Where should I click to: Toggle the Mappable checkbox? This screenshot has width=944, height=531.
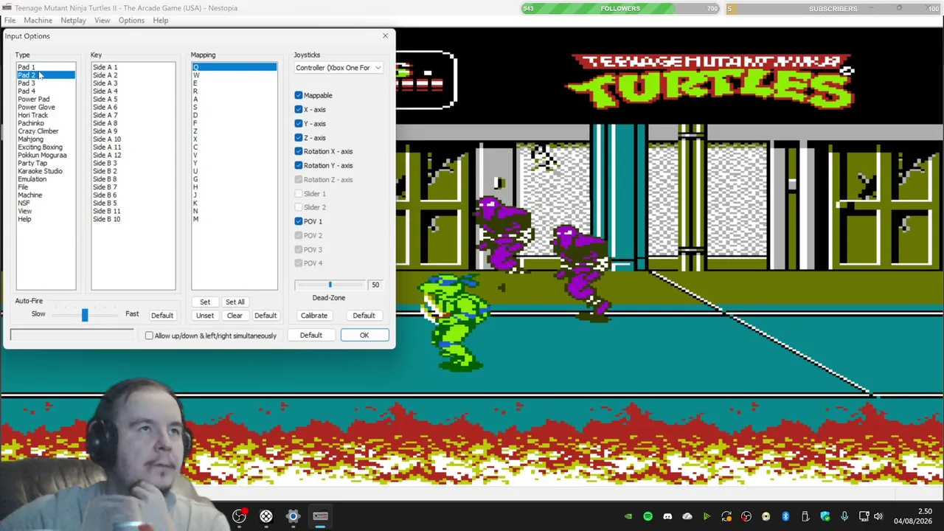tap(299, 95)
